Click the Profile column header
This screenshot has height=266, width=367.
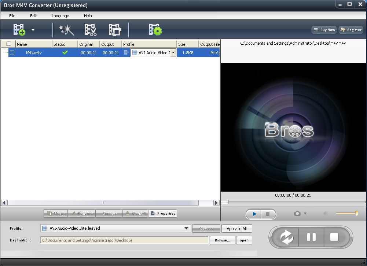pyautogui.click(x=149, y=44)
